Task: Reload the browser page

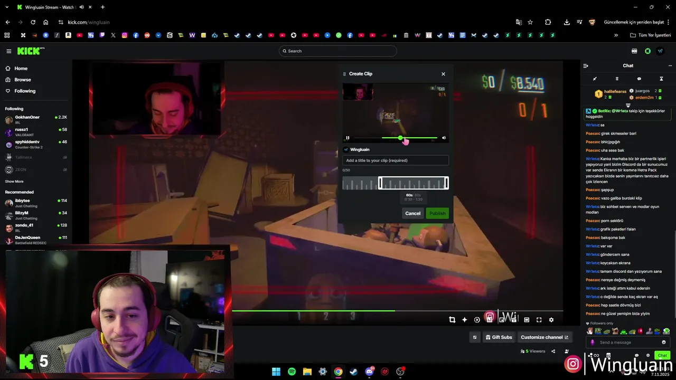Action: pyautogui.click(x=33, y=22)
